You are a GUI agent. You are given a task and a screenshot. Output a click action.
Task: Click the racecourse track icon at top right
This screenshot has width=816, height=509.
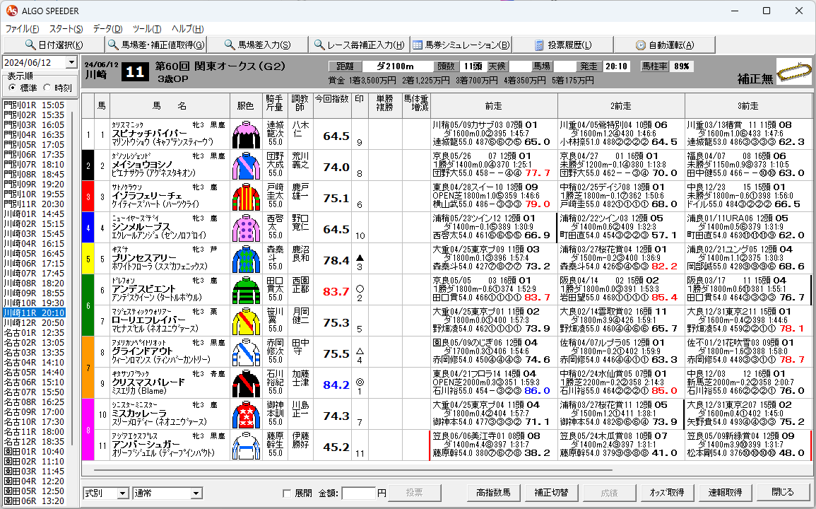794,71
